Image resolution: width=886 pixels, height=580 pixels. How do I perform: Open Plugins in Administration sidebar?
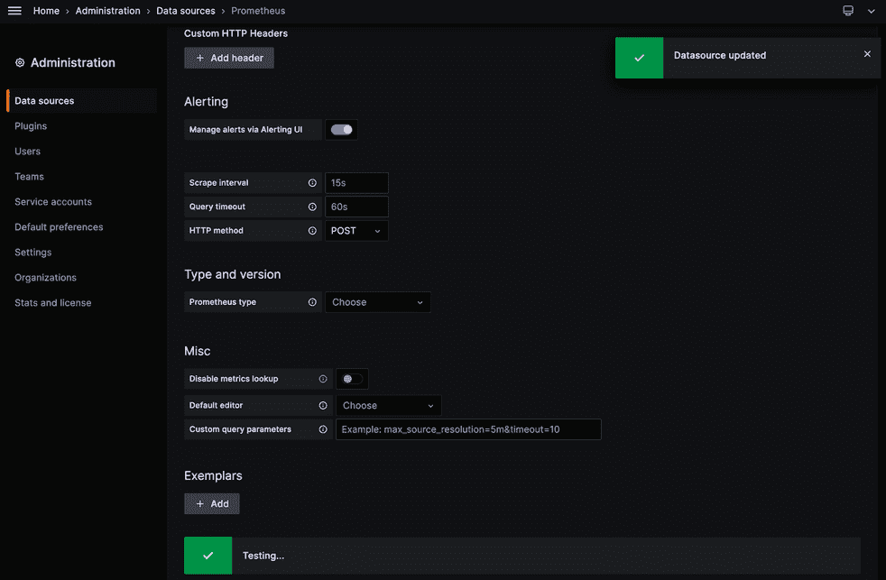31,126
